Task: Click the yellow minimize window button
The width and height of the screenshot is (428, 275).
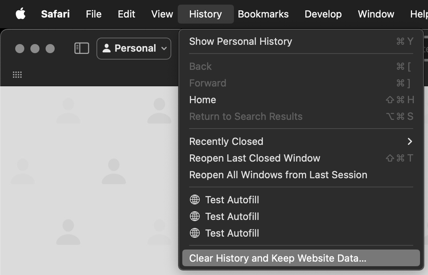Action: [x=35, y=48]
